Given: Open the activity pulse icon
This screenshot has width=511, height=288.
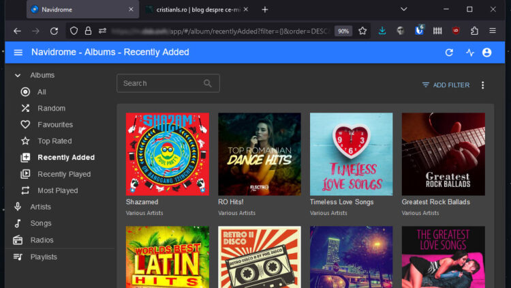Looking at the screenshot, I should click(469, 53).
